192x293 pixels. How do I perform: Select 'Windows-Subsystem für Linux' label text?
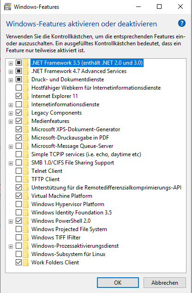click(68, 254)
